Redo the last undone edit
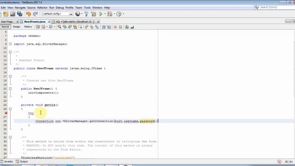 [x=35, y=14]
